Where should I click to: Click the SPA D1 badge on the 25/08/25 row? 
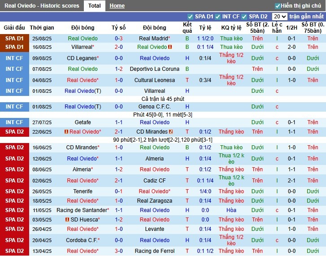(x=14, y=39)
